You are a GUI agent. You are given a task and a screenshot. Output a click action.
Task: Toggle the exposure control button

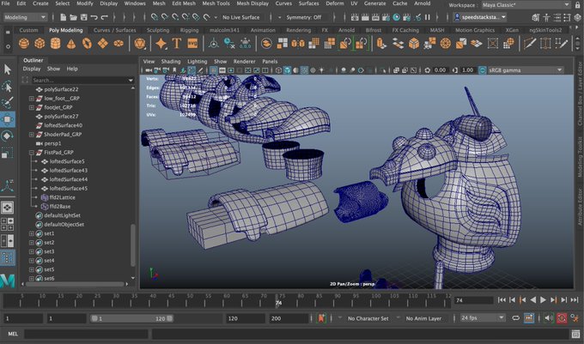pos(427,70)
